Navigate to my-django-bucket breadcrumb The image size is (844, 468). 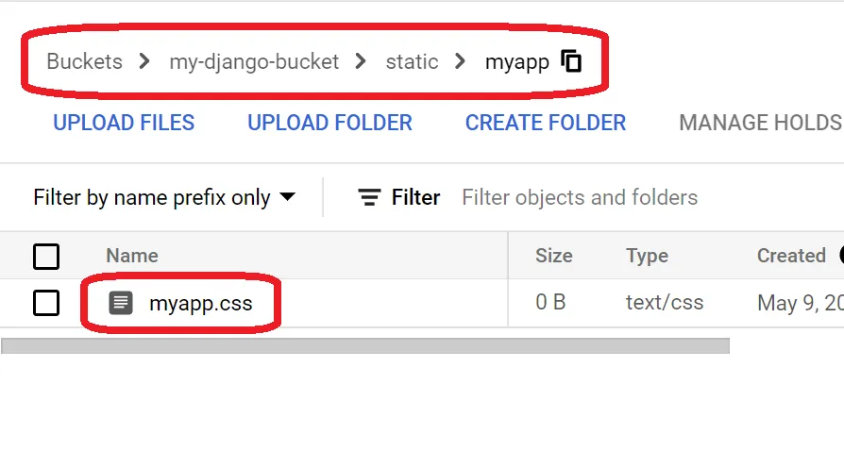[x=253, y=62]
